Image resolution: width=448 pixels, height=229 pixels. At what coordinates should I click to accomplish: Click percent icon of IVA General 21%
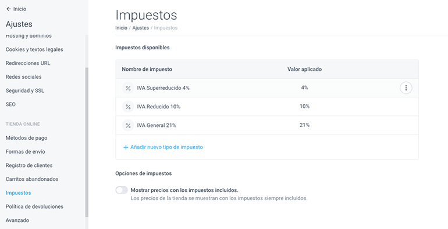coord(128,125)
